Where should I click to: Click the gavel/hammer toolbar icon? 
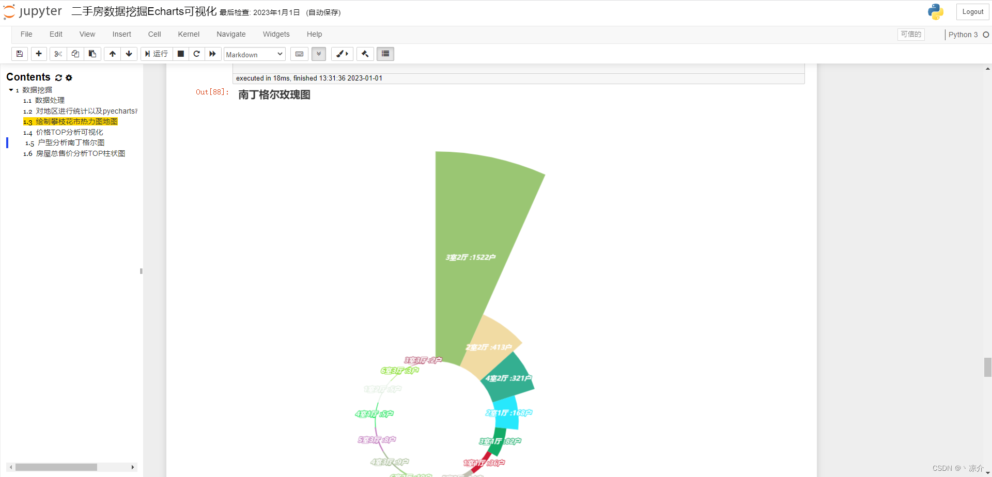365,54
